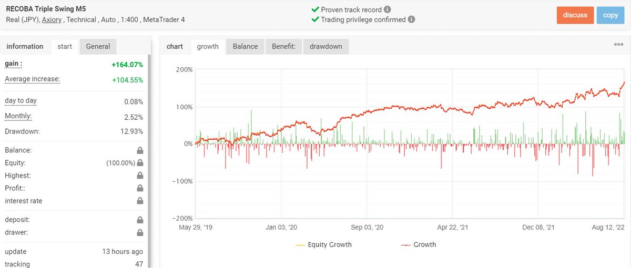Click the 12.93% drawdown value

131,131
